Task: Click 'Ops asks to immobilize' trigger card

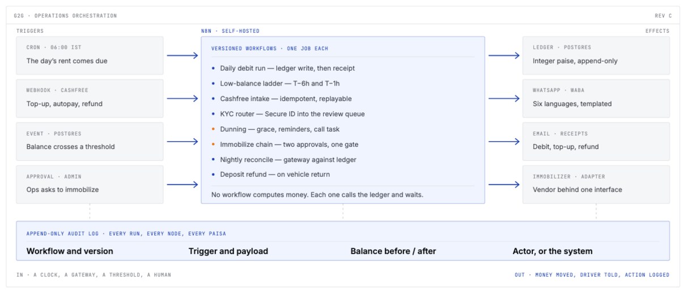Action: point(90,184)
